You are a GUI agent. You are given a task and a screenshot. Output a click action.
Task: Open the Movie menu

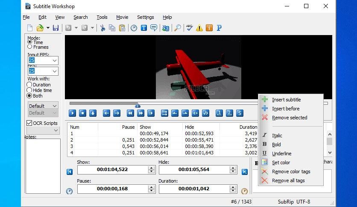pos(122,17)
